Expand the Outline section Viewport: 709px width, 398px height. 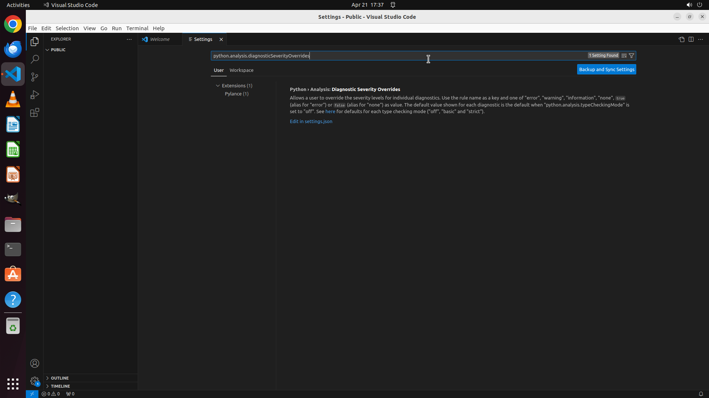point(60,378)
